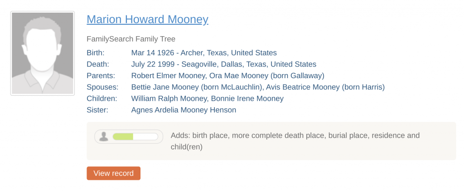Image resolution: width=464 pixels, height=192 pixels.
Task: Select the FamilySearch Family Tree source text
Action: pyautogui.click(x=130, y=39)
